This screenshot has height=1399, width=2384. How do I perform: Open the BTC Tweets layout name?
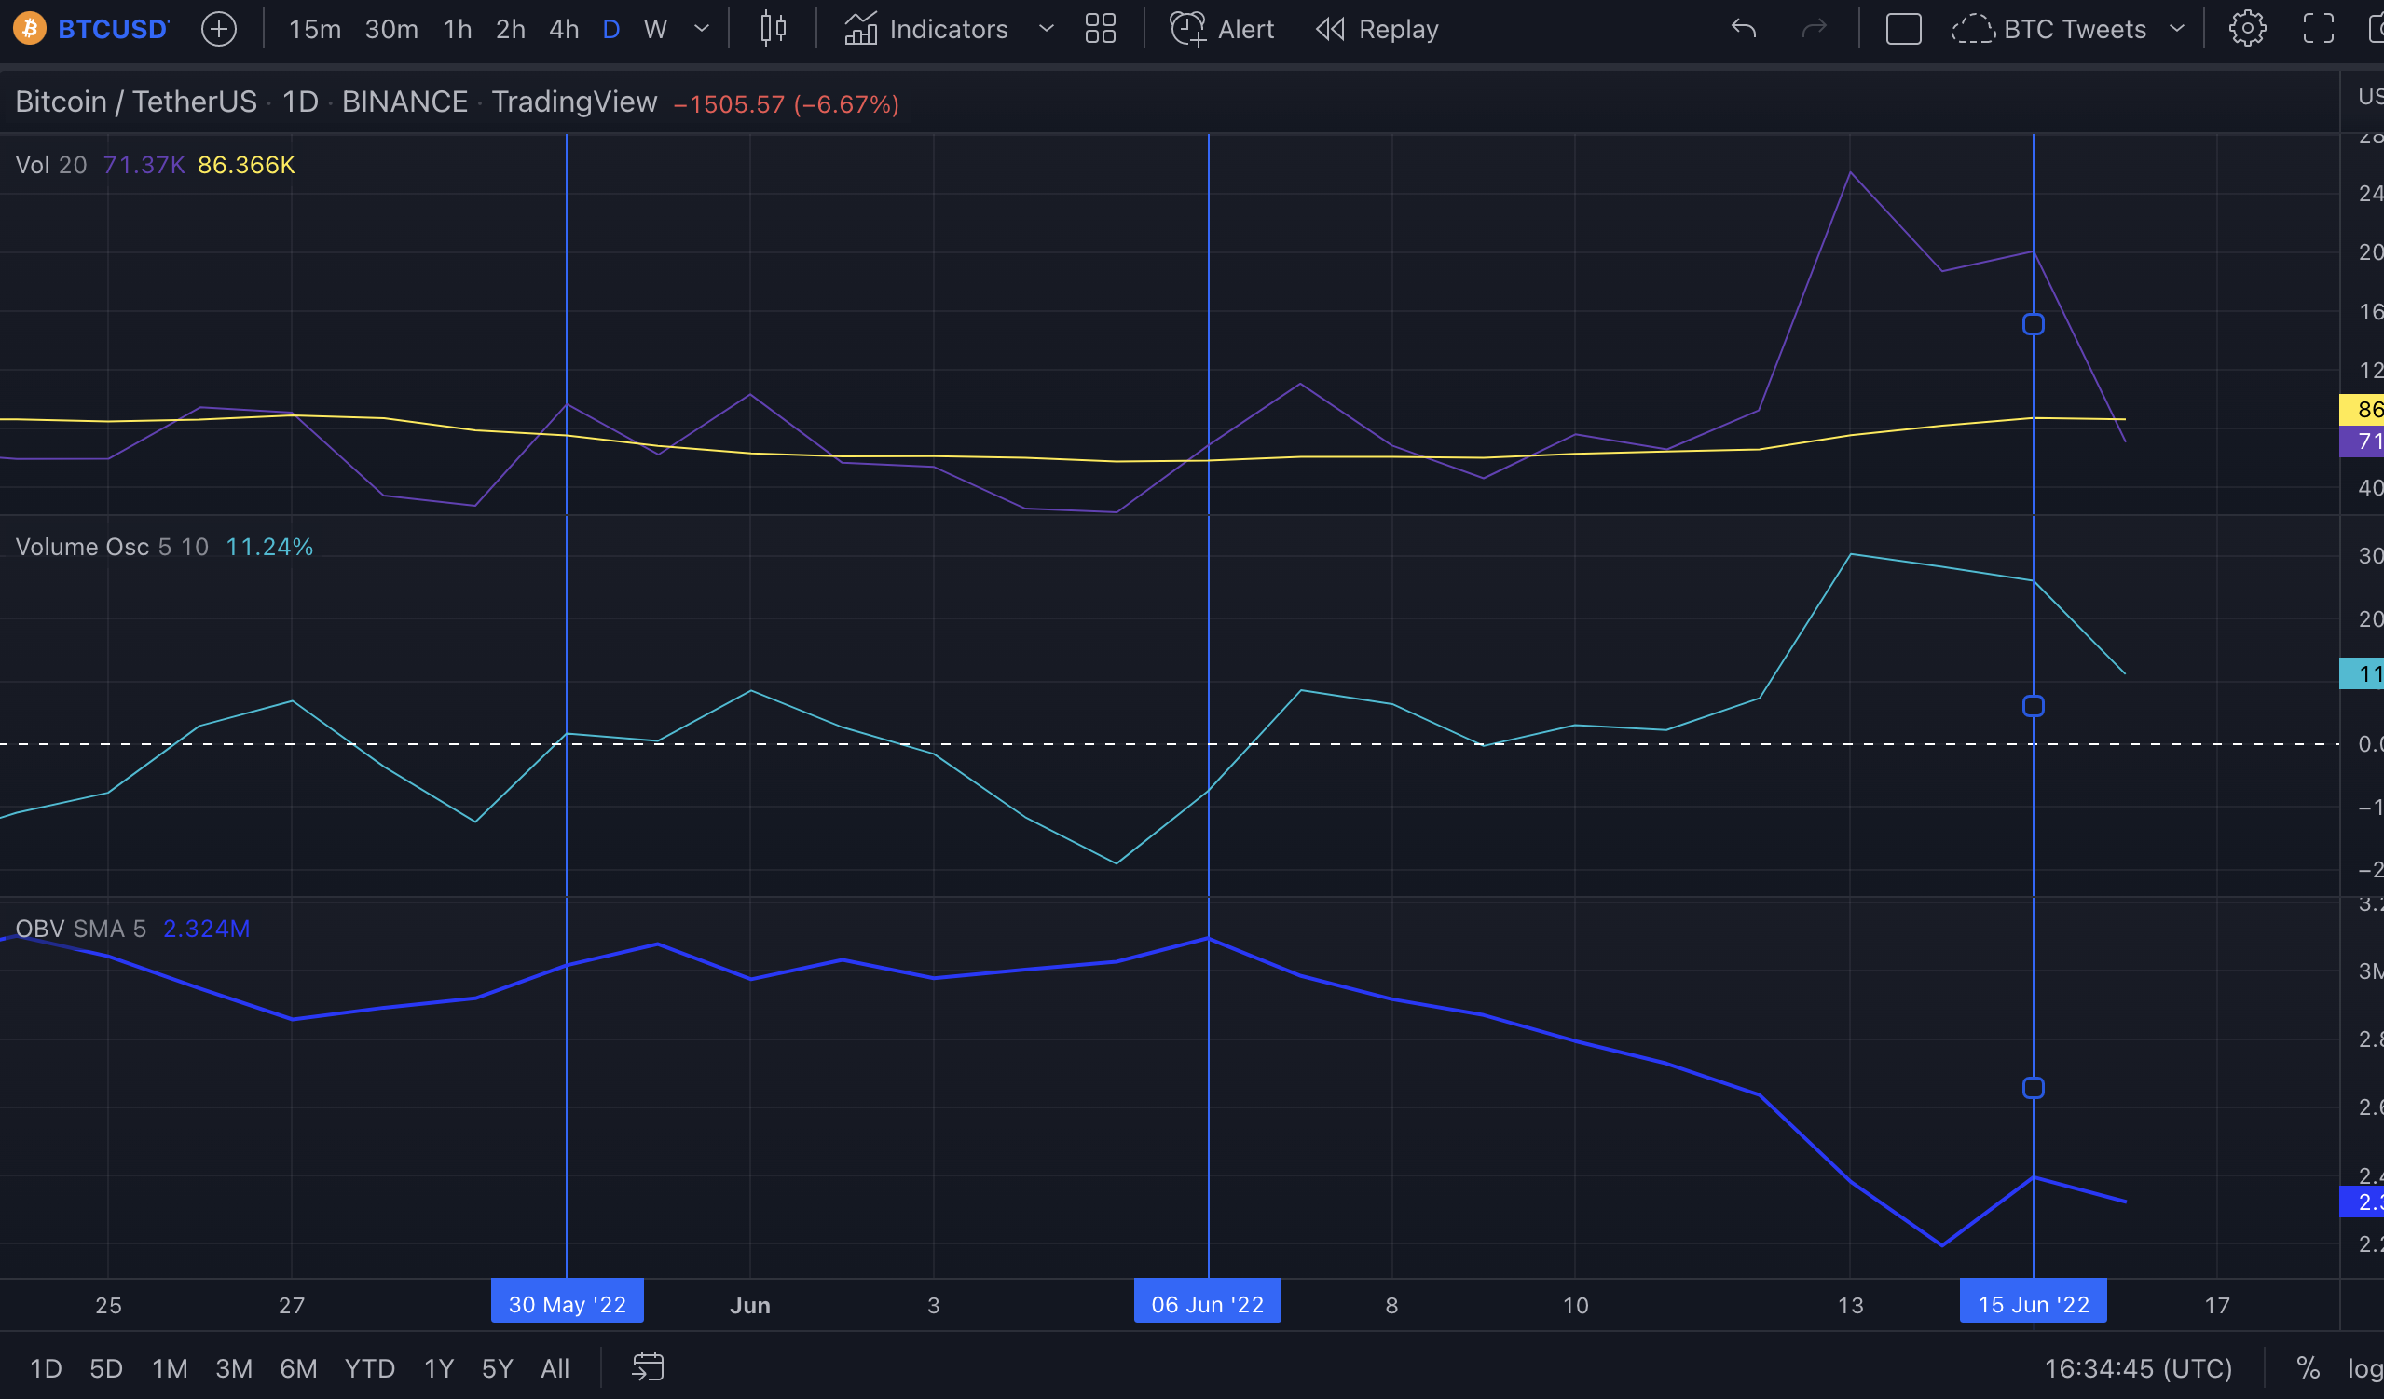(2075, 29)
